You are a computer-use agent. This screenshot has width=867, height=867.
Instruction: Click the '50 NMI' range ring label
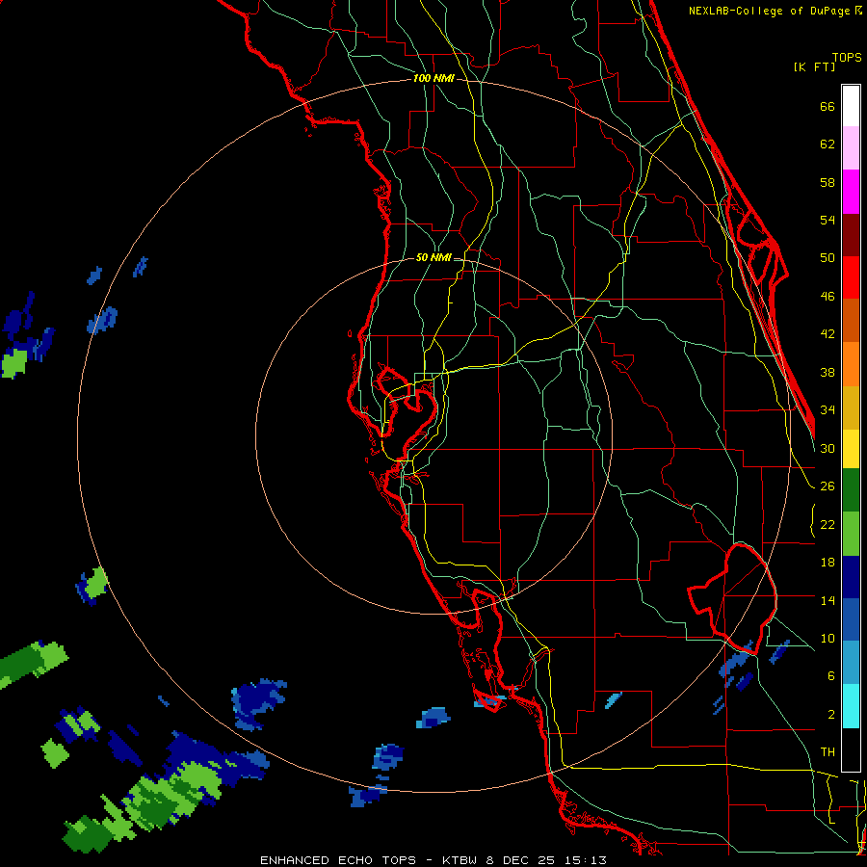coord(433,257)
